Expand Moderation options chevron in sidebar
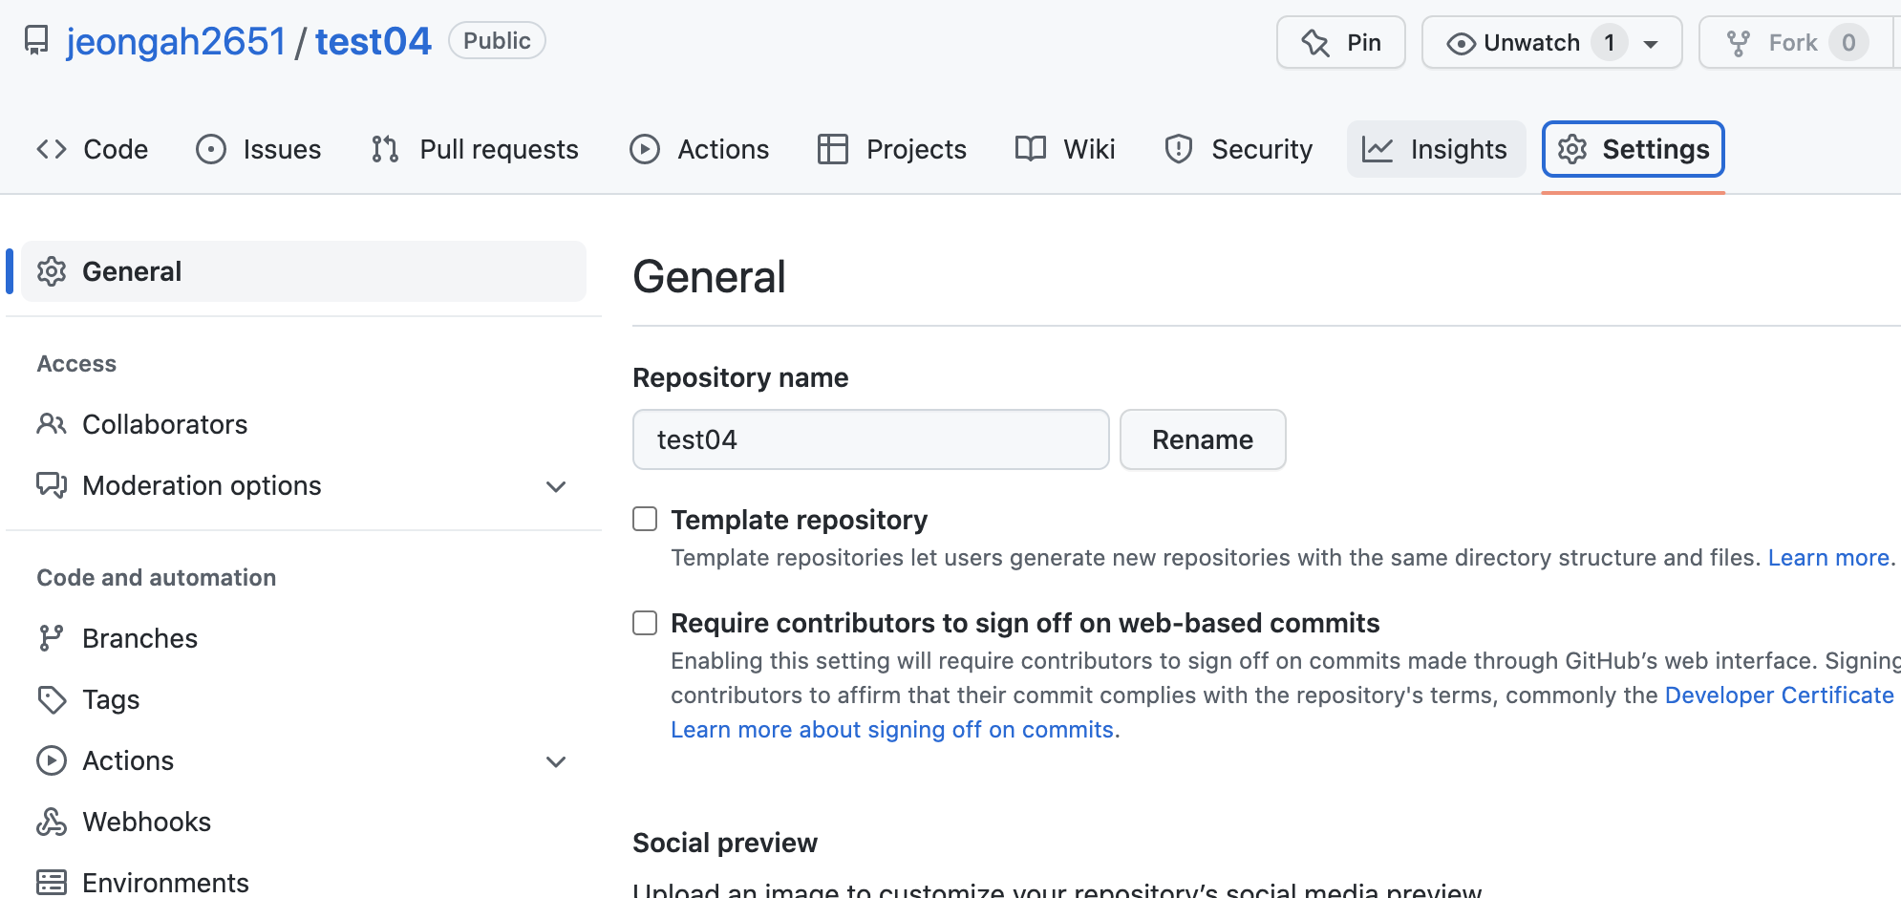 [x=556, y=486]
